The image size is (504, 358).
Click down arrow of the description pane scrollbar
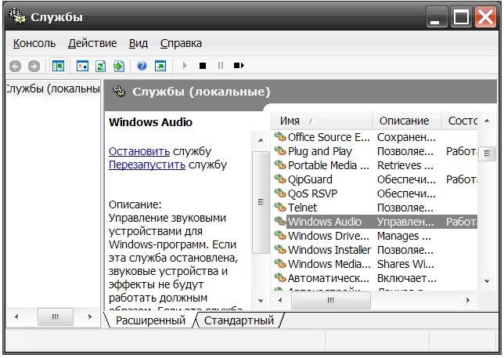pos(261,301)
